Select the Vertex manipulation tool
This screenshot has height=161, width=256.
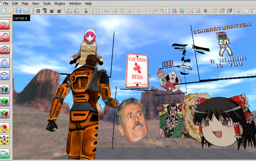point(5,140)
